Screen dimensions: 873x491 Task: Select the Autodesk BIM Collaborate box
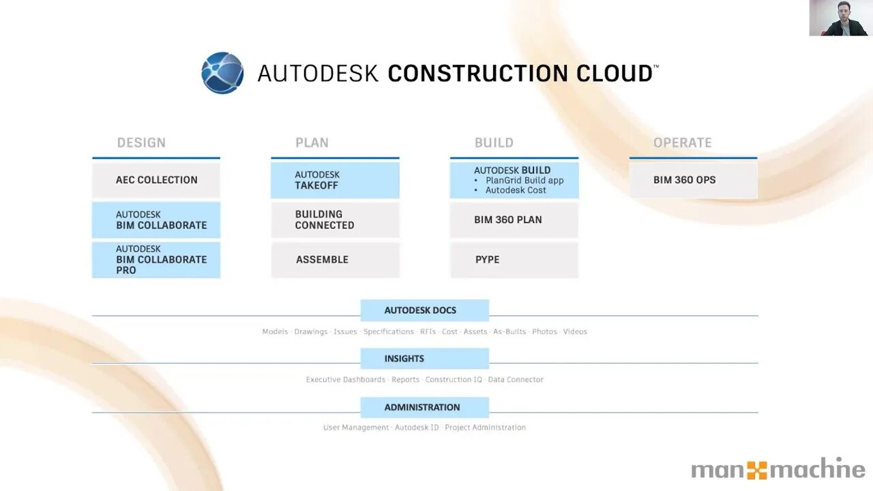click(156, 220)
